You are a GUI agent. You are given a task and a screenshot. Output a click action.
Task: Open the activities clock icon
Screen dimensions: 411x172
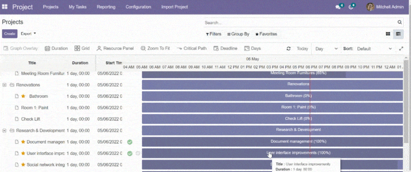pyautogui.click(x=351, y=7)
